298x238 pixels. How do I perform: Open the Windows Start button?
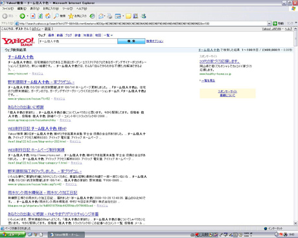tap(12, 235)
